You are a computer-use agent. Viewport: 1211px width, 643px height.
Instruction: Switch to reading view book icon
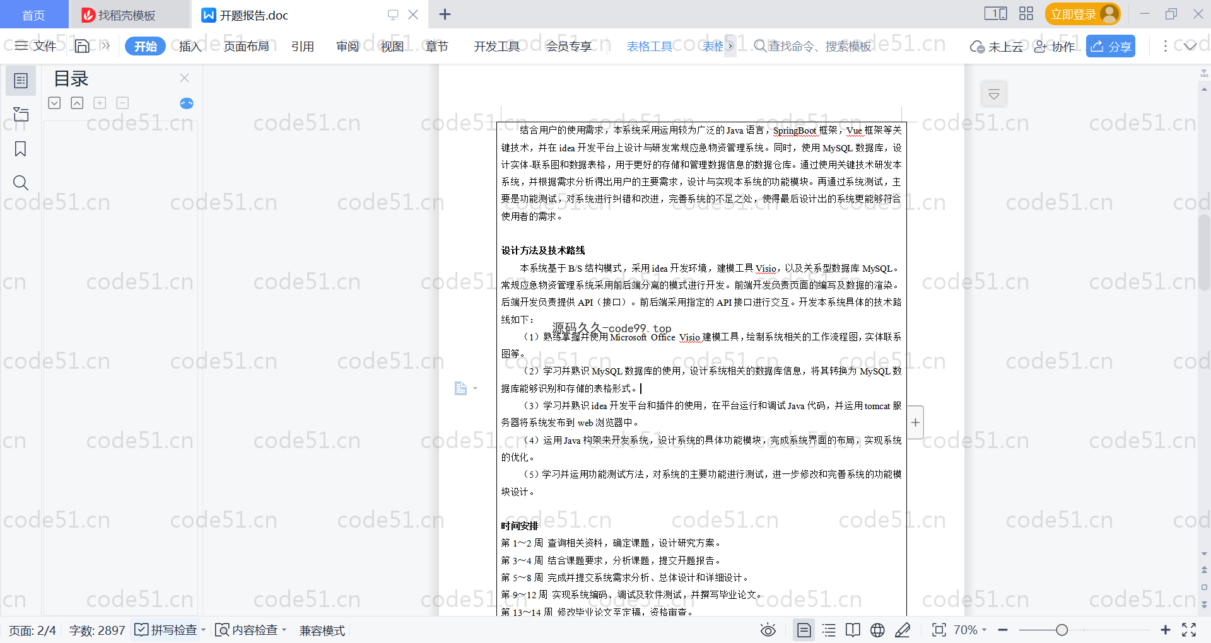point(853,630)
